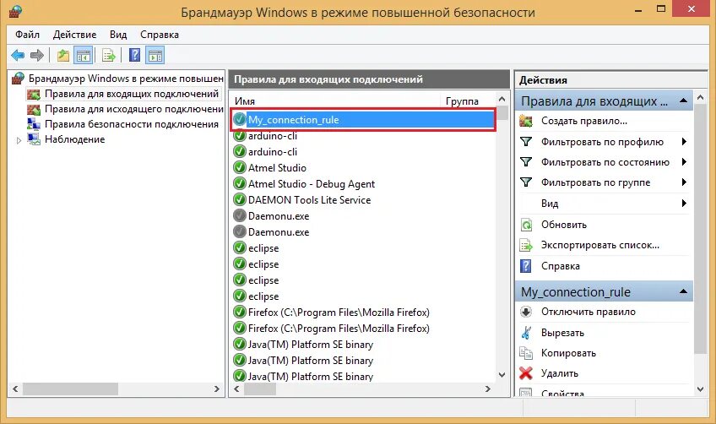Image resolution: width=716 pixels, height=424 pixels.
Task: Select the DAEMON Tools Lite Service rule
Action: [309, 199]
